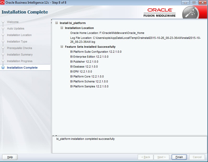This screenshot has height=162, width=208.
Task: Select the Installation Summary step
Action: click(x=20, y=55)
